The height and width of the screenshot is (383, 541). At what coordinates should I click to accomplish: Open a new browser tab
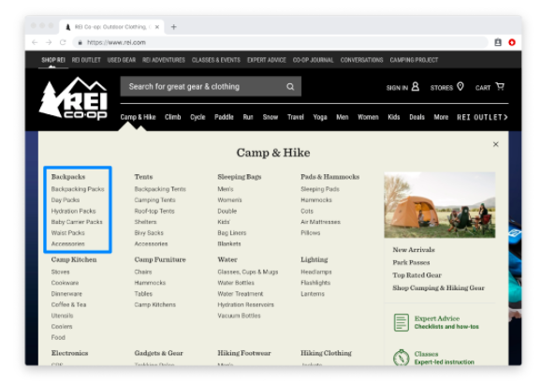point(174,27)
